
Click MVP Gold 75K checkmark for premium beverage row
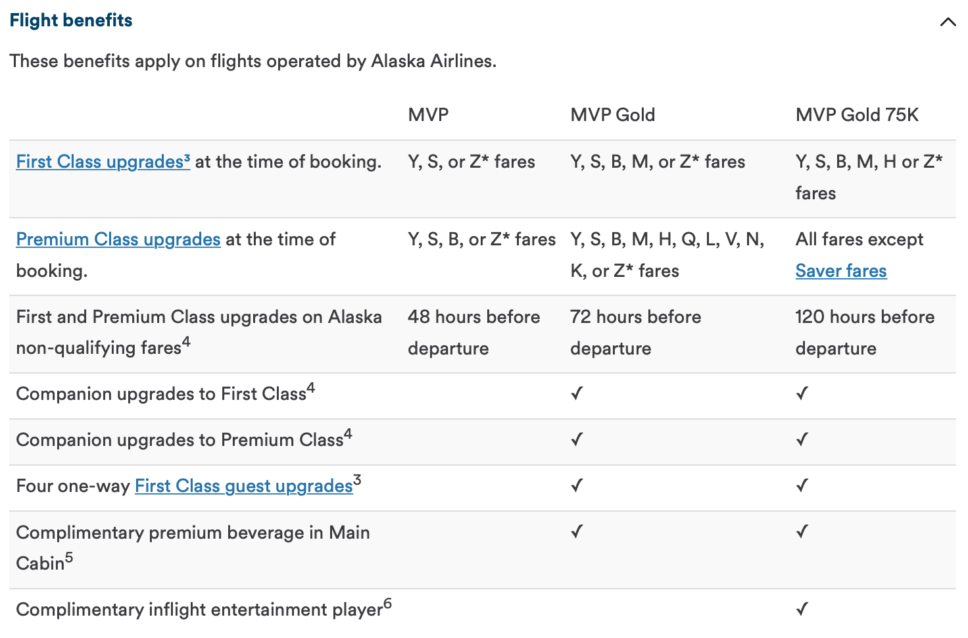(x=802, y=532)
